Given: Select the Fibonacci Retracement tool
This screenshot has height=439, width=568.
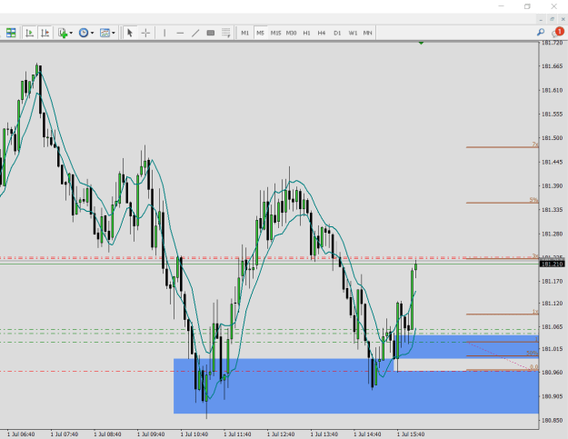Looking at the screenshot, I should [225, 33].
